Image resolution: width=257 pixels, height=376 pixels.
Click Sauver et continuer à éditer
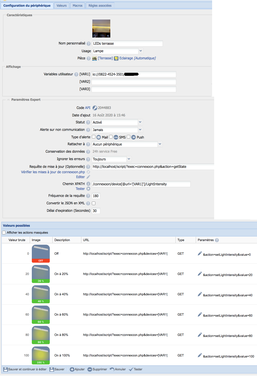[25, 369]
